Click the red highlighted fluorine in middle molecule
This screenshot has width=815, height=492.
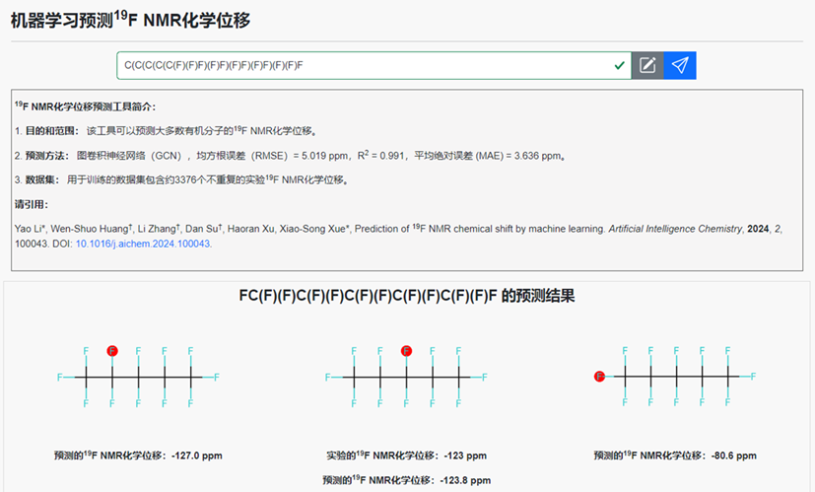pyautogui.click(x=406, y=351)
